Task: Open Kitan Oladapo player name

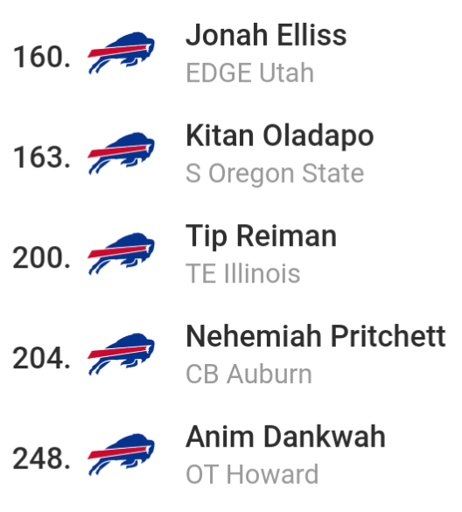Action: tap(279, 137)
